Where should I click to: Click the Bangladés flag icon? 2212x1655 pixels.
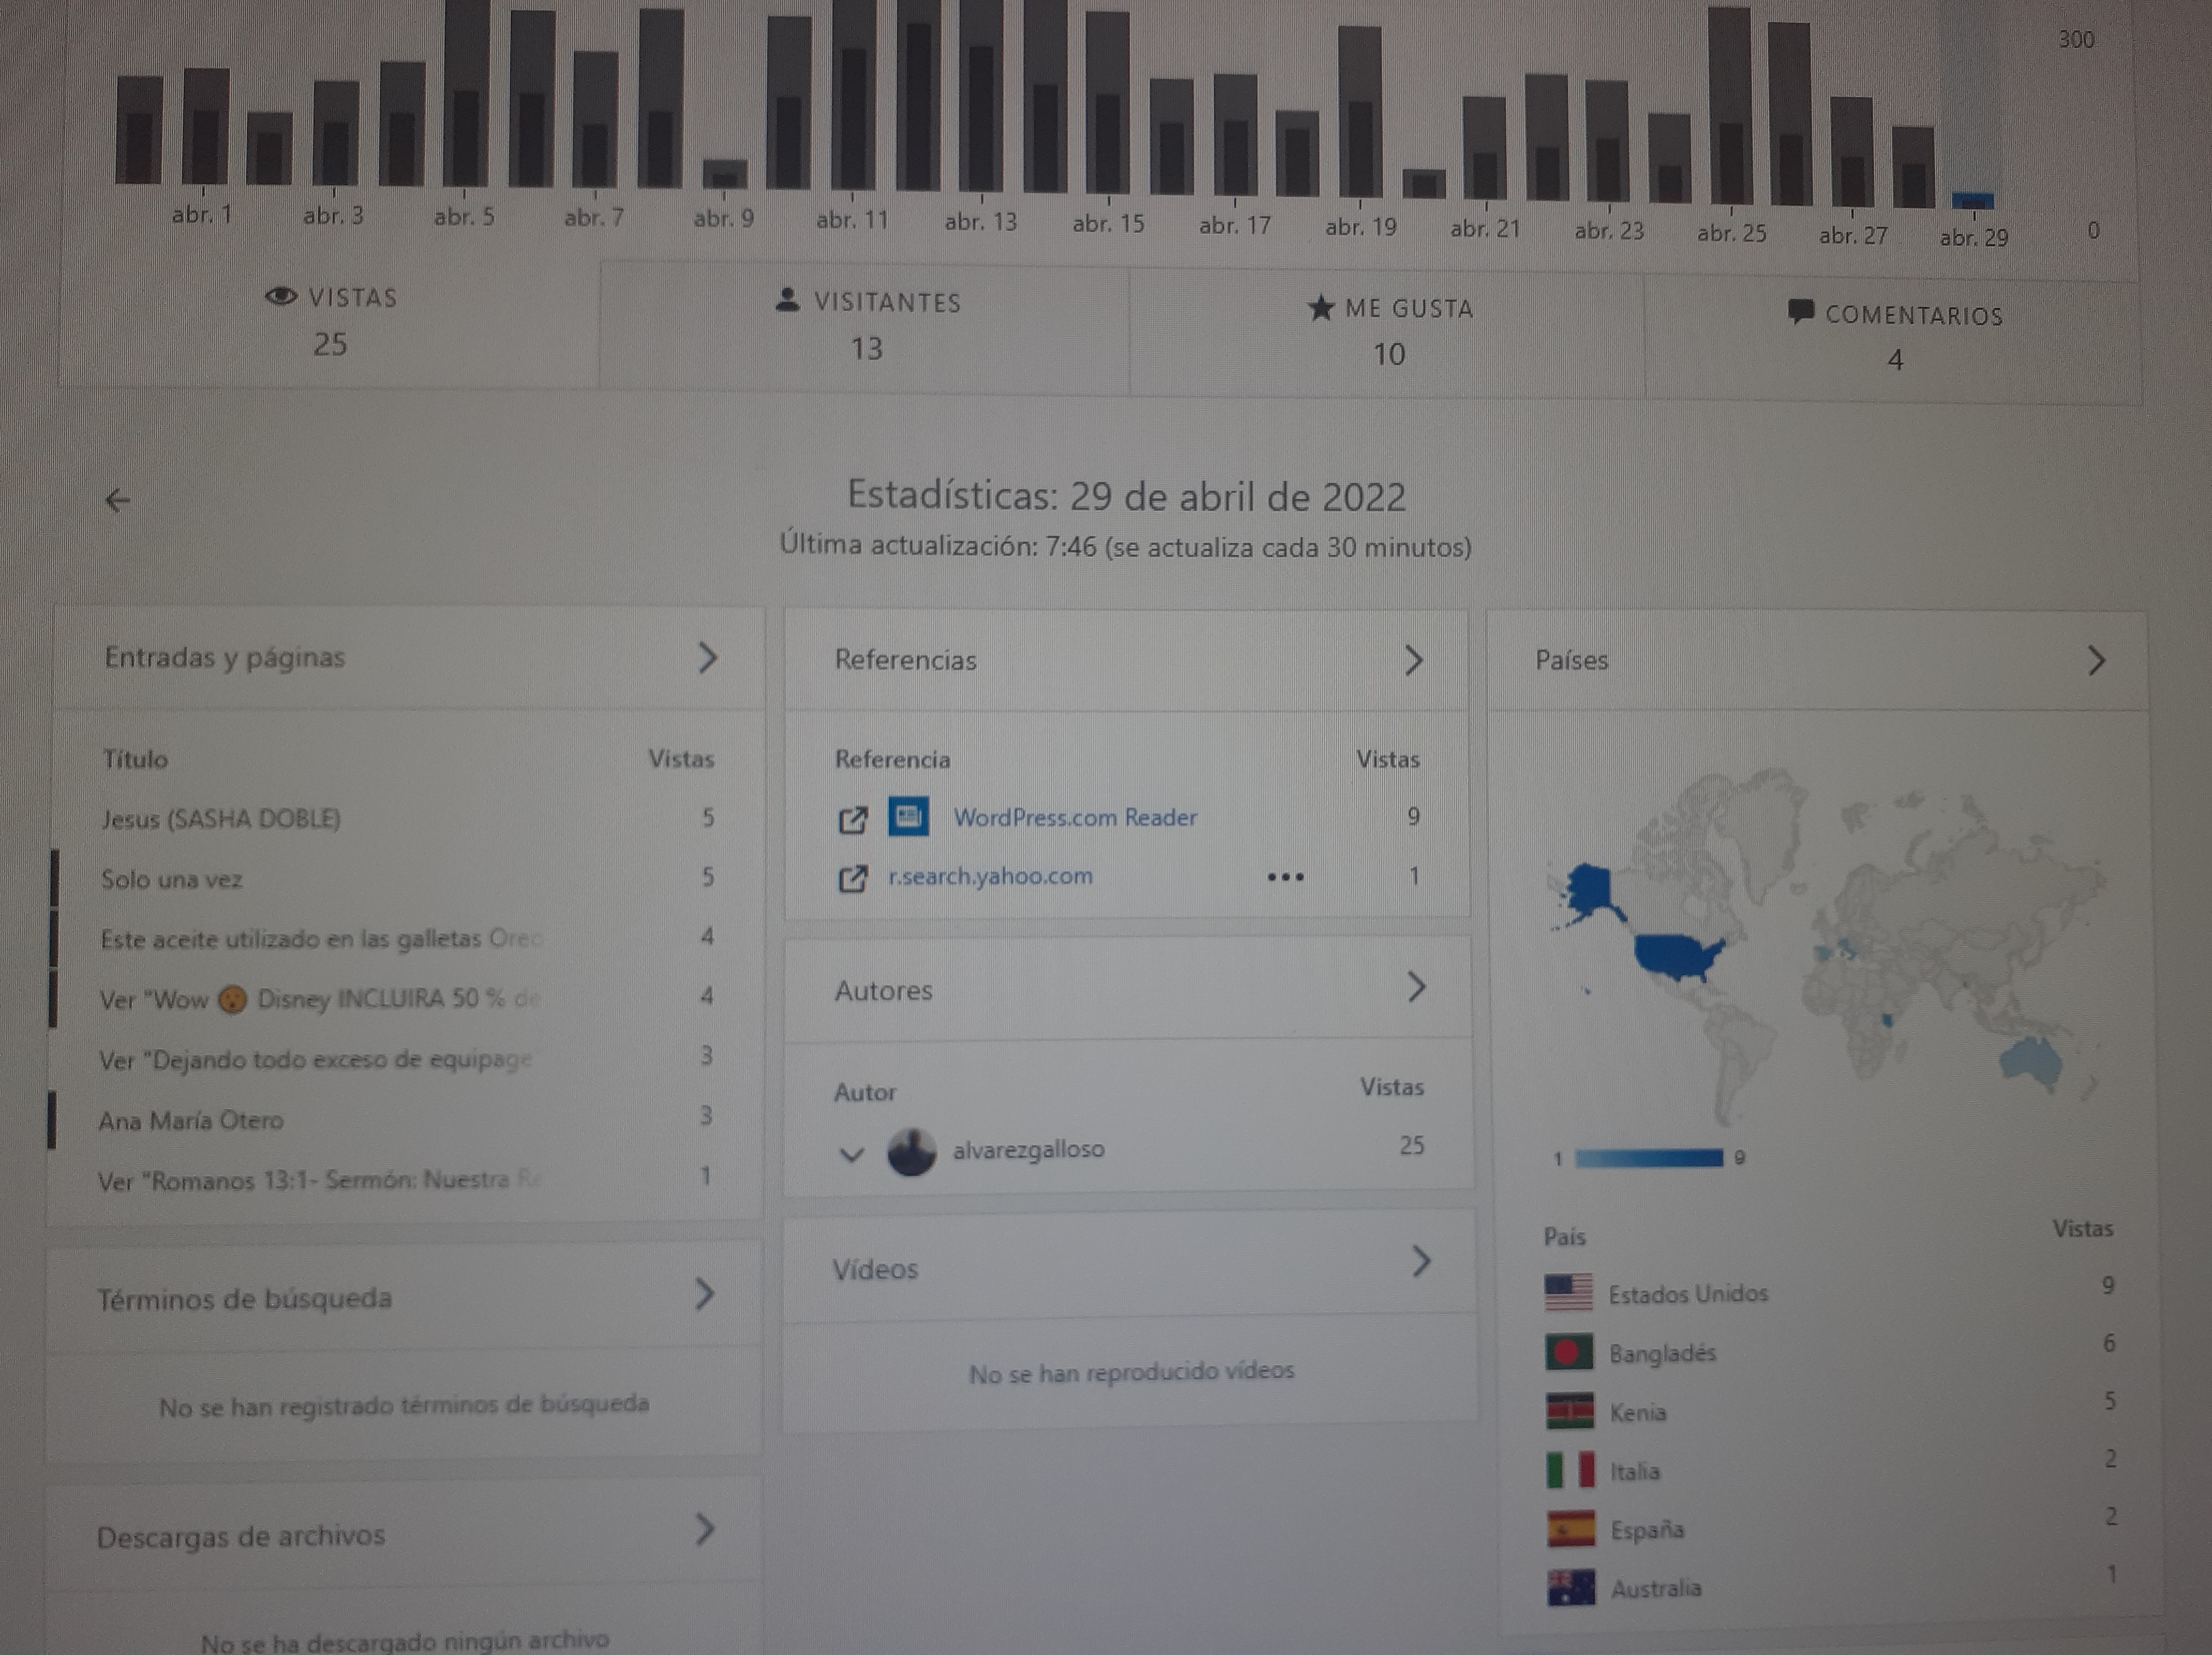(1568, 1352)
